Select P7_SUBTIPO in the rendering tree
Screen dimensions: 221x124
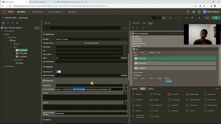pyautogui.click(x=22, y=56)
